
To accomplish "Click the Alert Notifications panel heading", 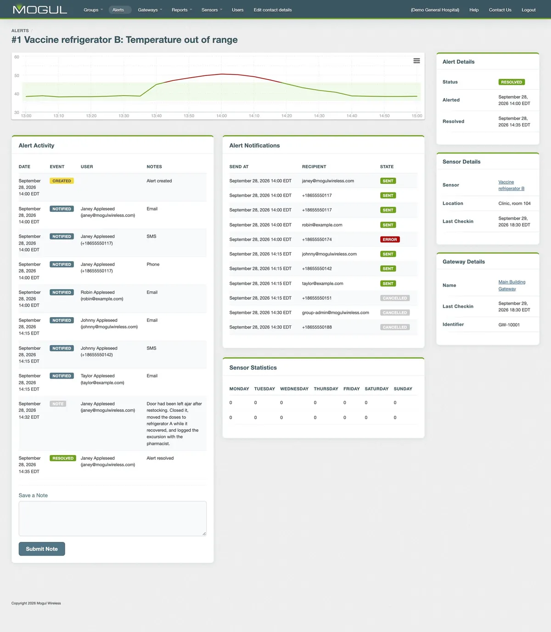I will [x=254, y=146].
